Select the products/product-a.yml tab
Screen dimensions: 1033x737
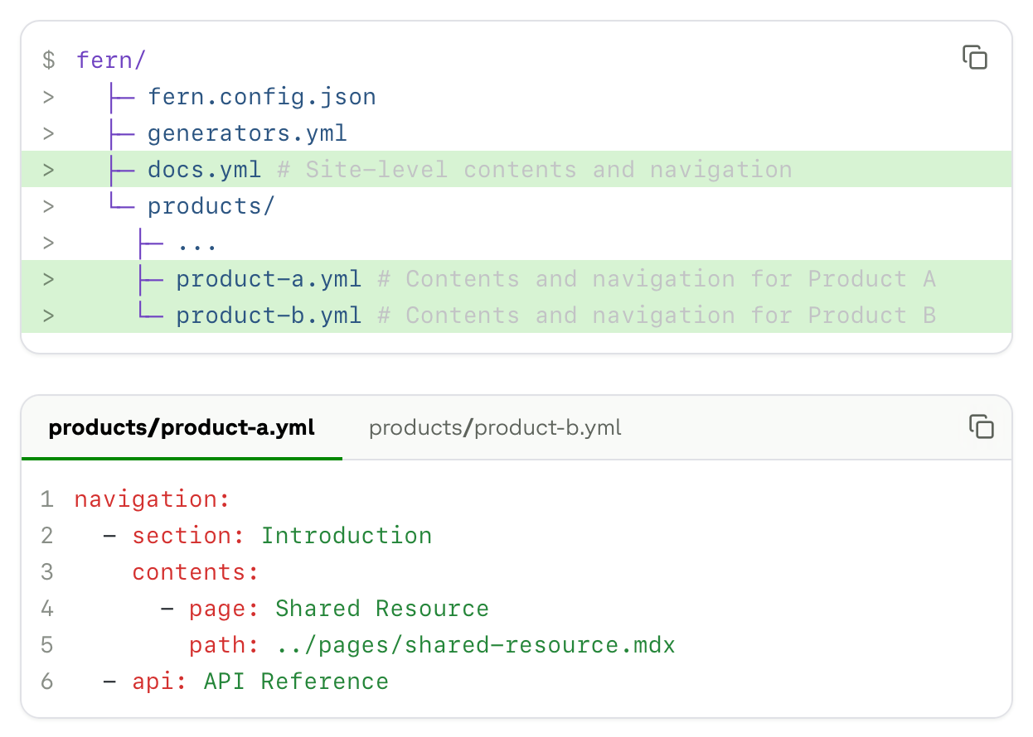click(x=182, y=428)
